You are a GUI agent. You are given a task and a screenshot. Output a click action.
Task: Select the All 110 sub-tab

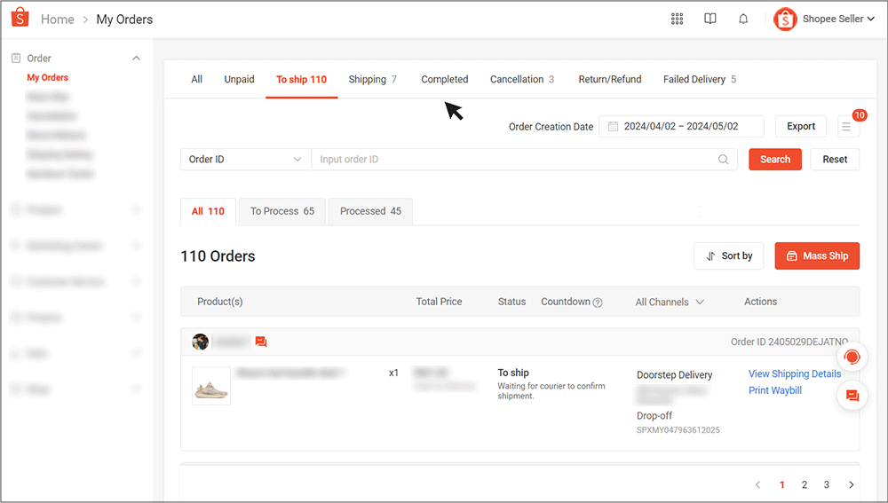pyautogui.click(x=208, y=211)
